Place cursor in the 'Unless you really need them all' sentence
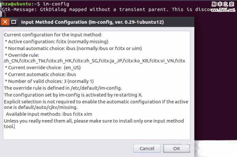Screen dimensions: 237x157 (x=94, y=123)
